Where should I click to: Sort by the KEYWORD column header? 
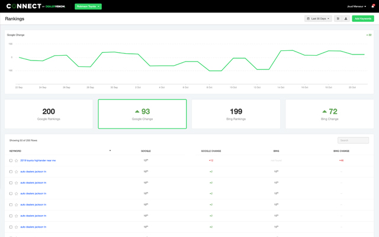tap(15, 151)
